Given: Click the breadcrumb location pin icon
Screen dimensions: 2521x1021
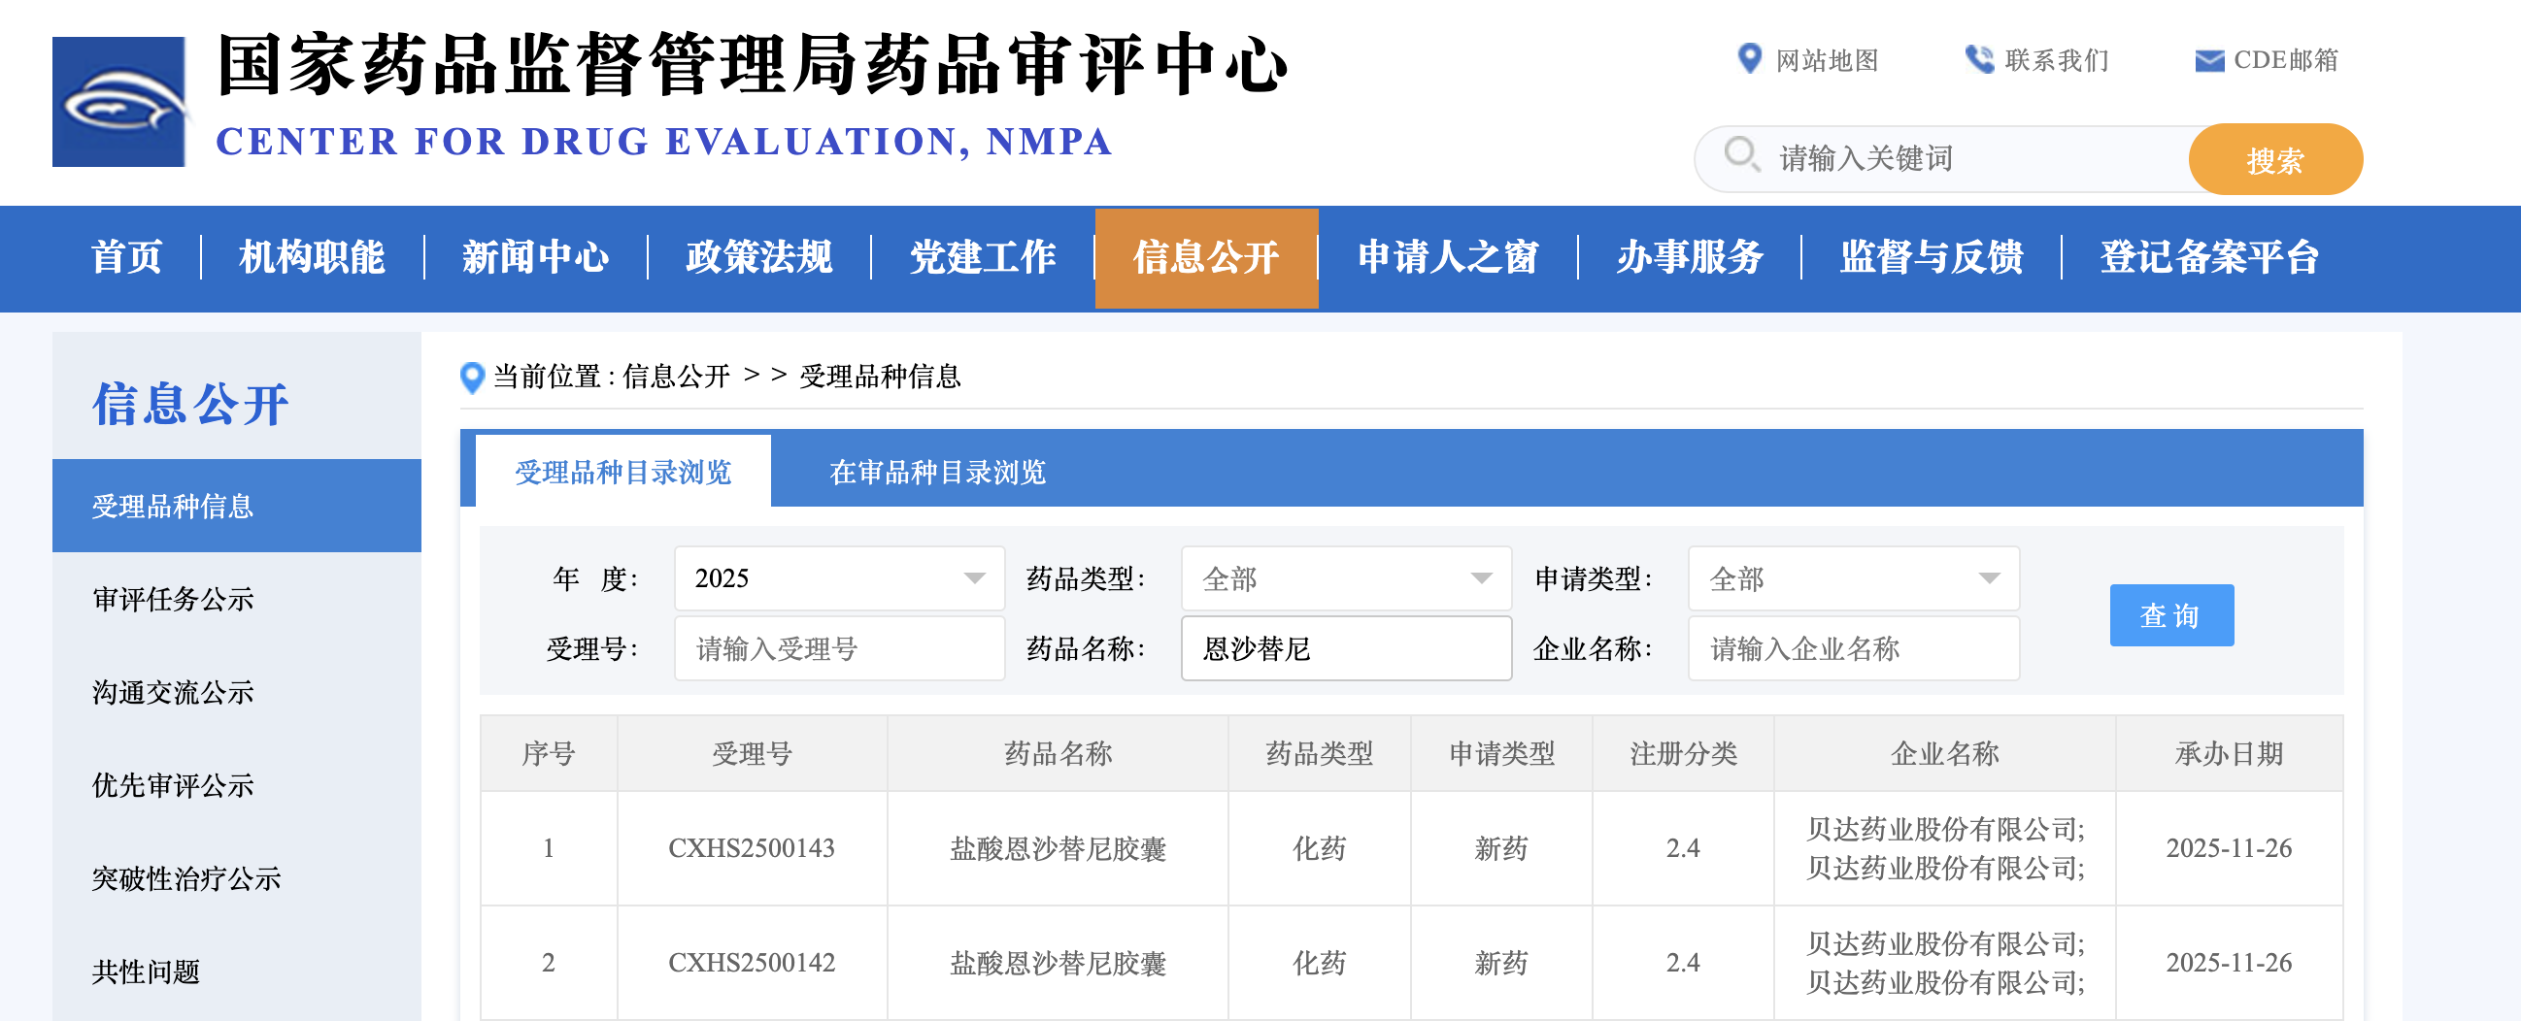Looking at the screenshot, I should tap(472, 377).
